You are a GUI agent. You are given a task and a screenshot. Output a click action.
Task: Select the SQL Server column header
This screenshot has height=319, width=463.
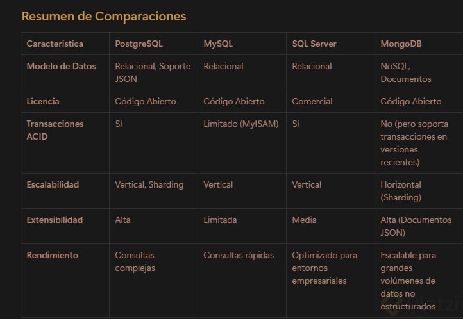[314, 44]
